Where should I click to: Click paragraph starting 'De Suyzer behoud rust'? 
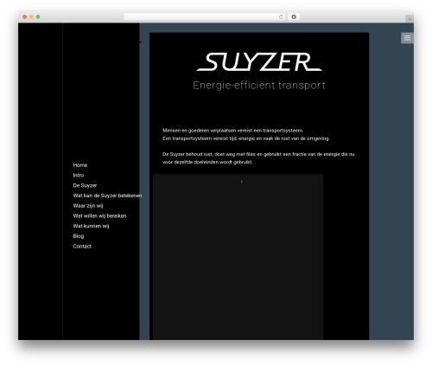click(258, 158)
